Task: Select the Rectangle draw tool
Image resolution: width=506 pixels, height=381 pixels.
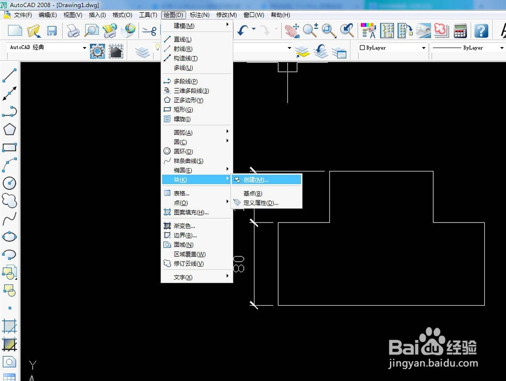Action: point(9,147)
